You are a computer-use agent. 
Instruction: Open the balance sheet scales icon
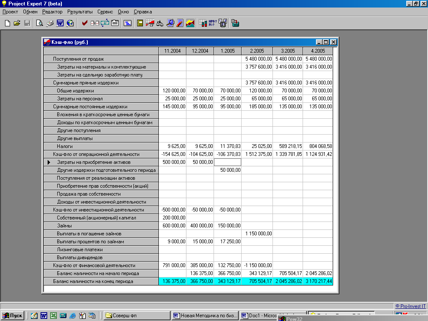[x=160, y=23]
